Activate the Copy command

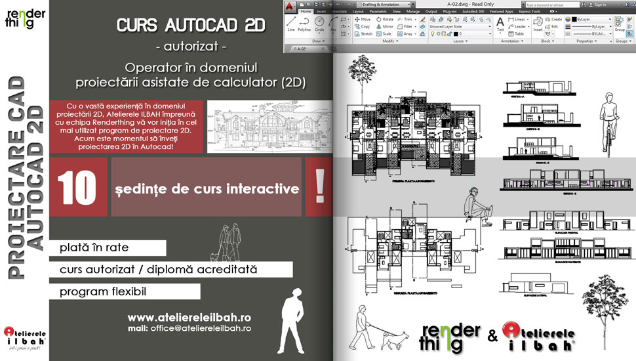[x=362, y=27]
